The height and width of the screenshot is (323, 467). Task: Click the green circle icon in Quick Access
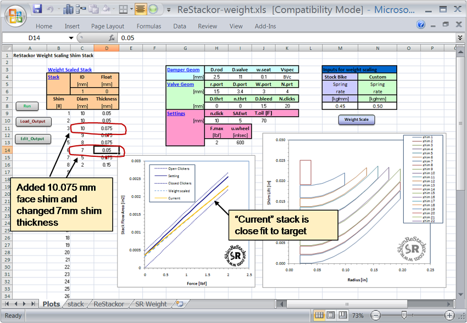[153, 9]
